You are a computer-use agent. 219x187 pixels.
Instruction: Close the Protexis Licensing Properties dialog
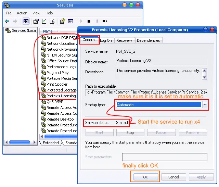click(x=212, y=29)
